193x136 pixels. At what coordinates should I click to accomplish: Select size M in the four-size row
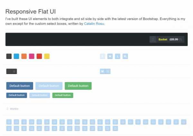pyautogui.click(x=110, y=56)
